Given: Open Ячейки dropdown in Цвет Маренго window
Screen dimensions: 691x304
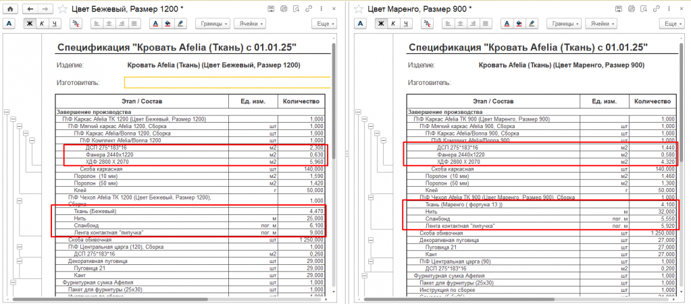Looking at the screenshot, I should coord(602,24).
